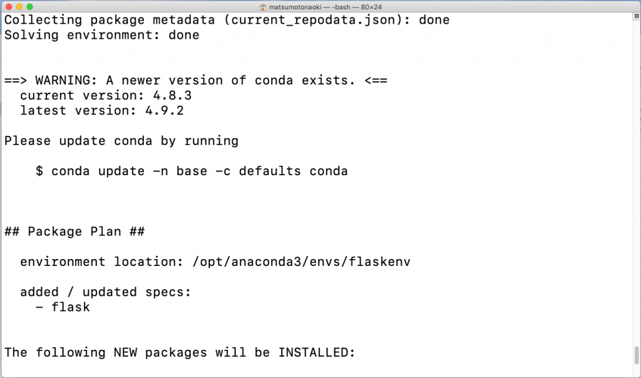This screenshot has width=641, height=378.
Task: Click the '## Package Plan ##' heading
Action: point(74,232)
